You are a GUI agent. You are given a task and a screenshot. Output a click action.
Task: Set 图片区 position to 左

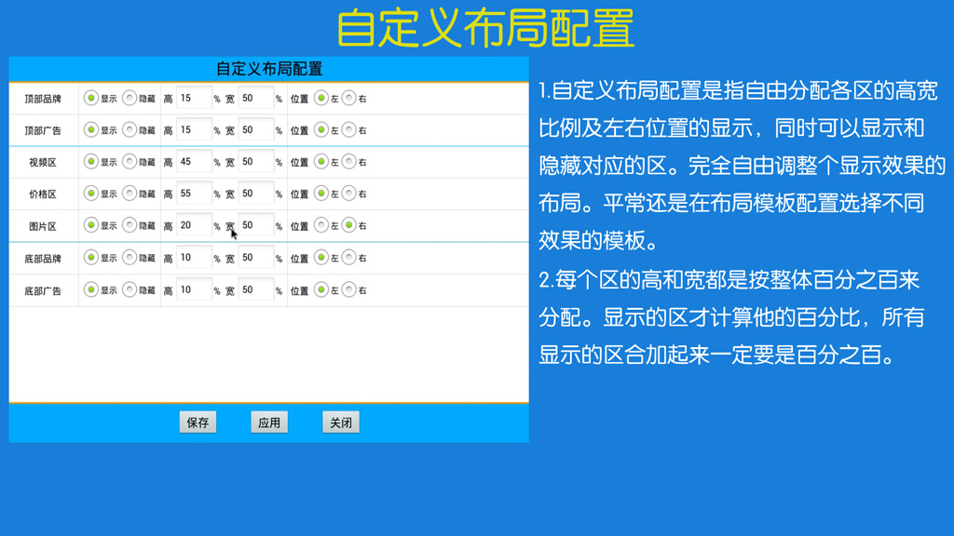321,225
